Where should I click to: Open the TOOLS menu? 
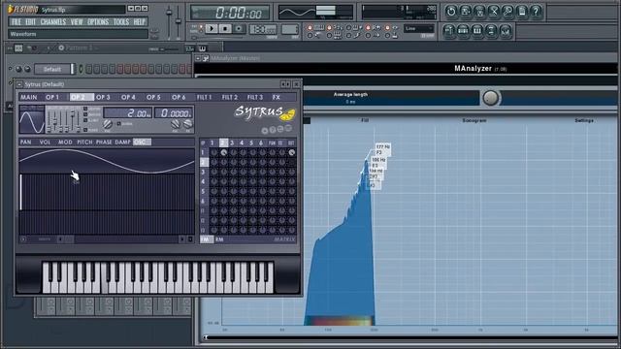pos(121,21)
